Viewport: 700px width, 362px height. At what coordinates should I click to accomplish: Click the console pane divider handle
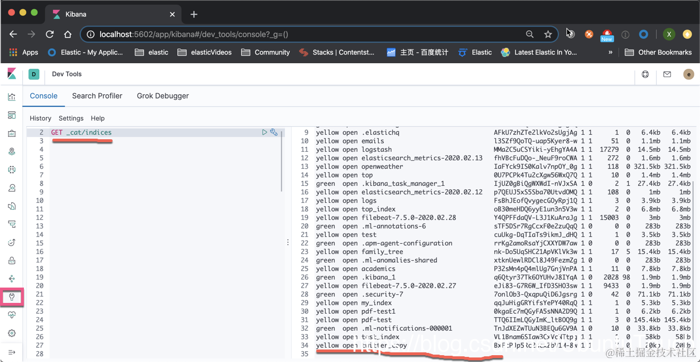pos(288,242)
